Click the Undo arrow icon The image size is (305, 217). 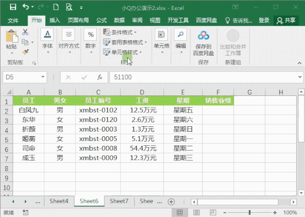point(26,7)
